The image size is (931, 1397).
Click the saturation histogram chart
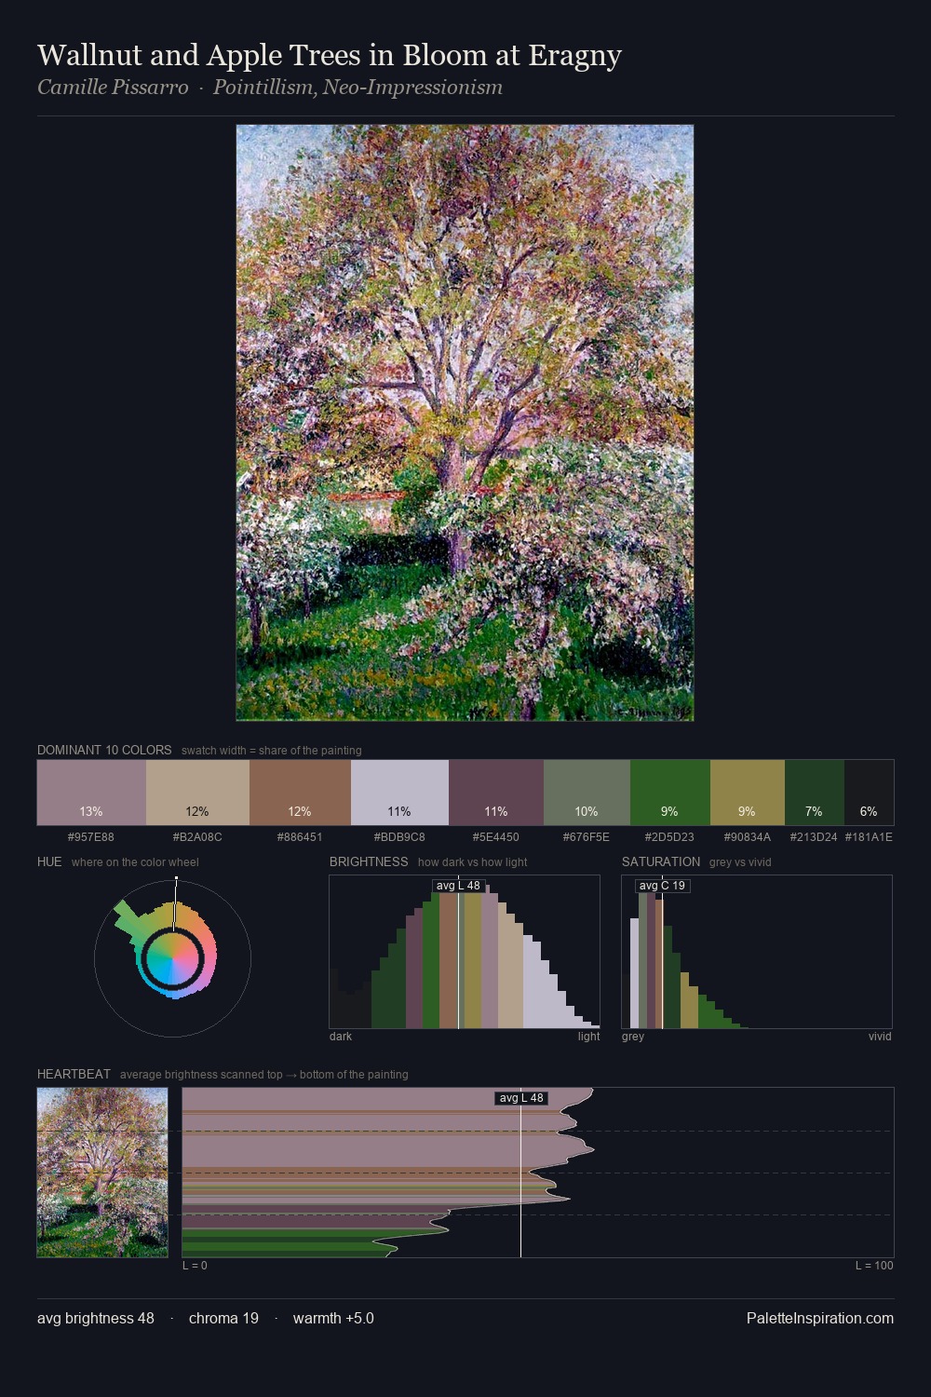757,952
